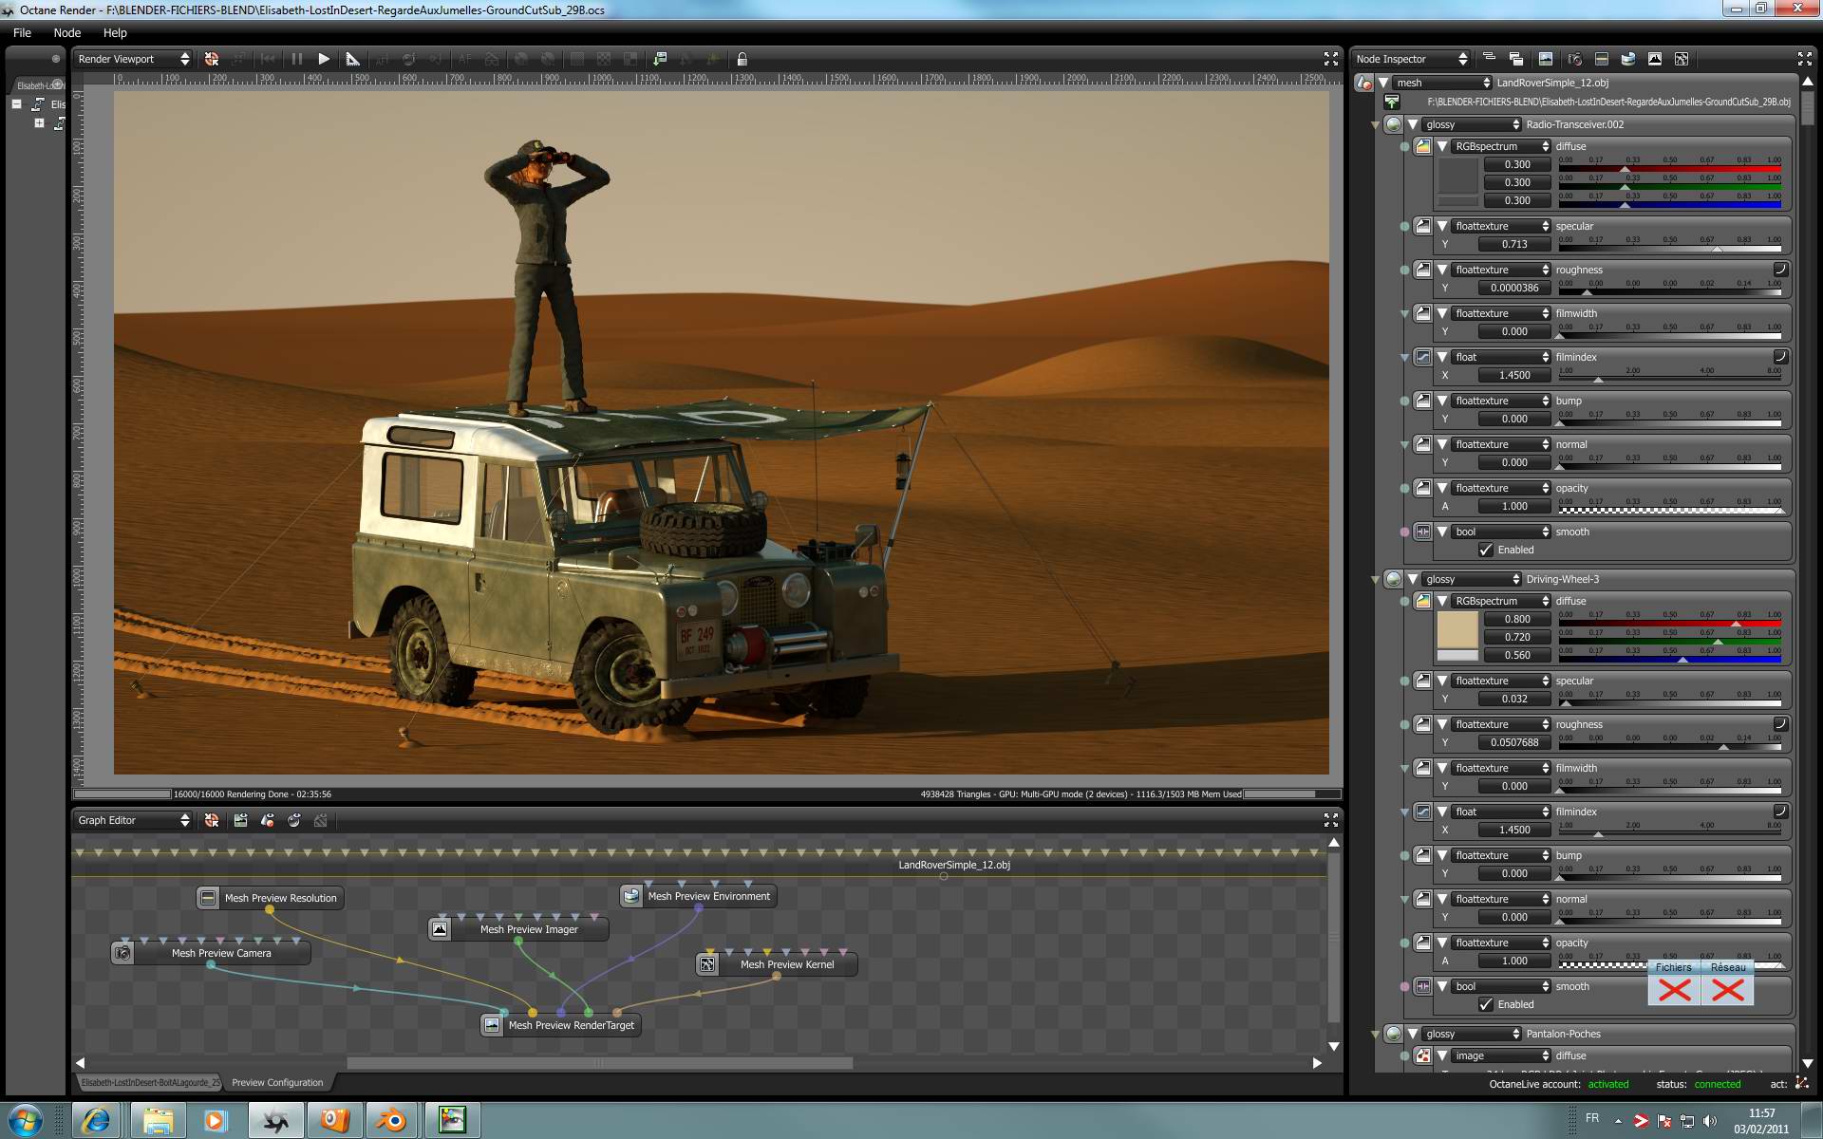
Task: Select the Mesh Preview Kernel node
Action: (x=786, y=964)
